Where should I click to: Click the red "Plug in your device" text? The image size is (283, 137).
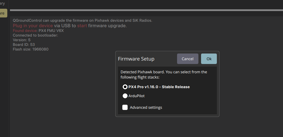point(33,26)
